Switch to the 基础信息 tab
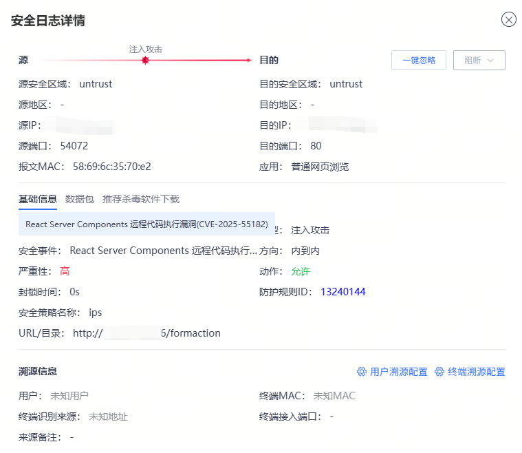The image size is (522, 453). coord(38,199)
